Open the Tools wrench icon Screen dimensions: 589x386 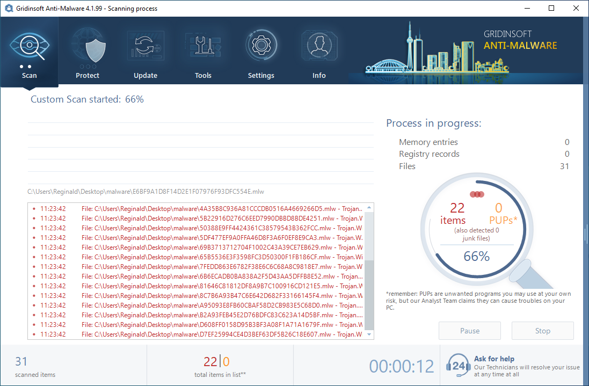coord(203,46)
